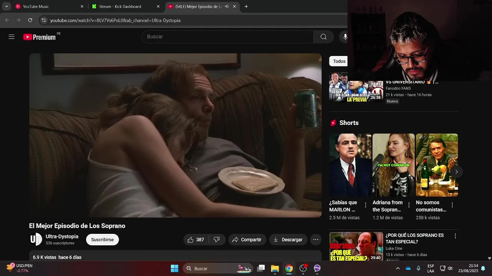Viewport: 492px width, 276px height.
Task: Open the USD/PEN widget
Action: (20, 268)
